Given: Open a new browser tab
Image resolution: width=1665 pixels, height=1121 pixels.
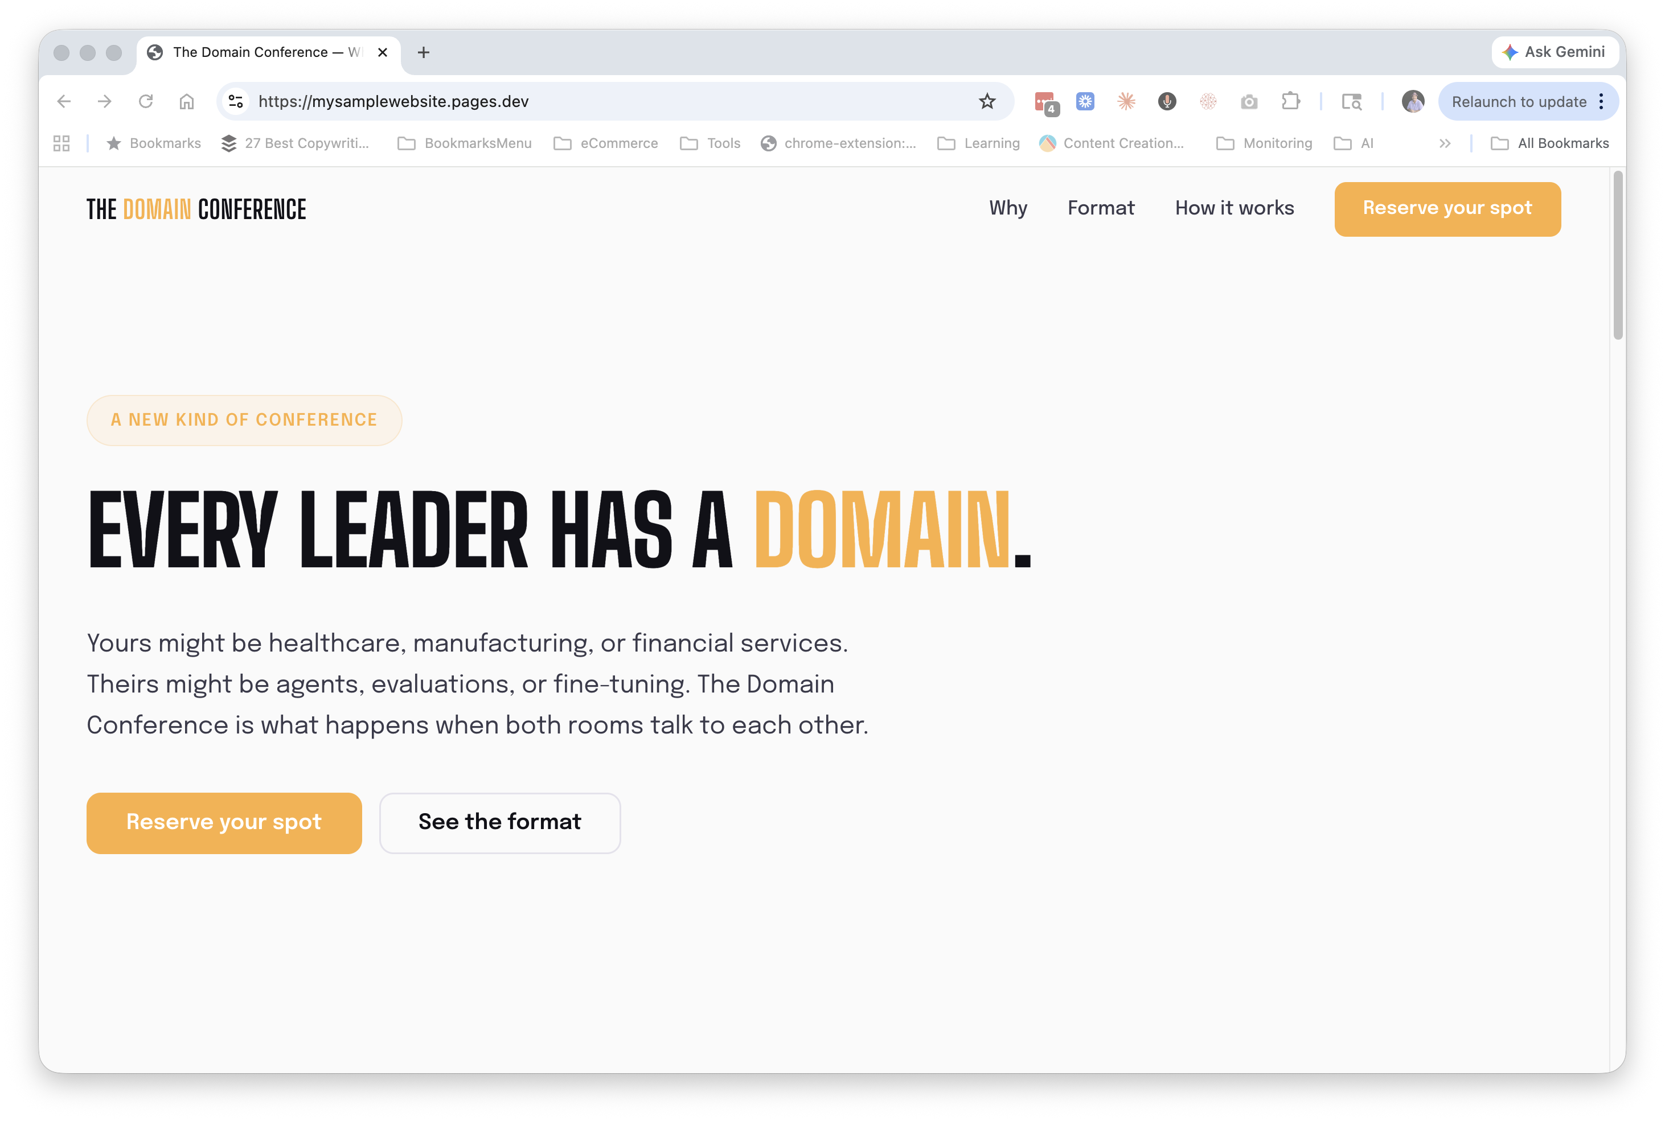Looking at the screenshot, I should 424,52.
